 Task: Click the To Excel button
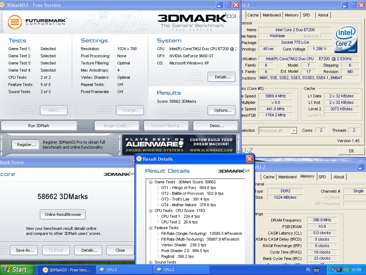(x=56, y=250)
